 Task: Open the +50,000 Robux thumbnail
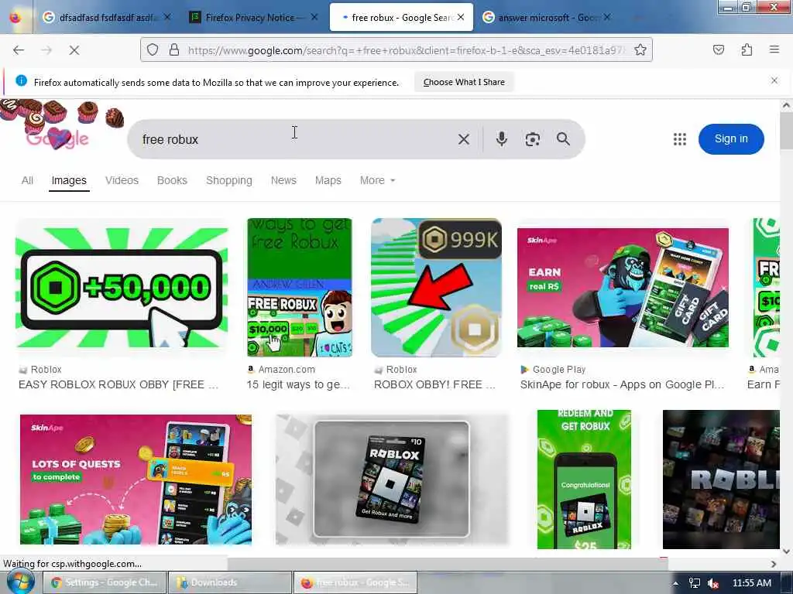point(122,288)
